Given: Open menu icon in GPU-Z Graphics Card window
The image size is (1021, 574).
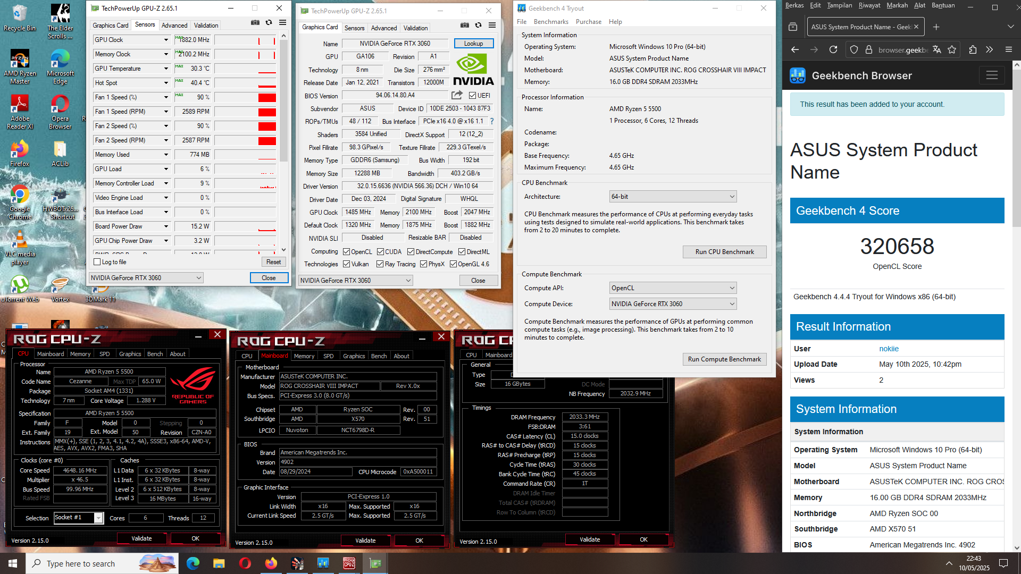Looking at the screenshot, I should pyautogui.click(x=492, y=26).
